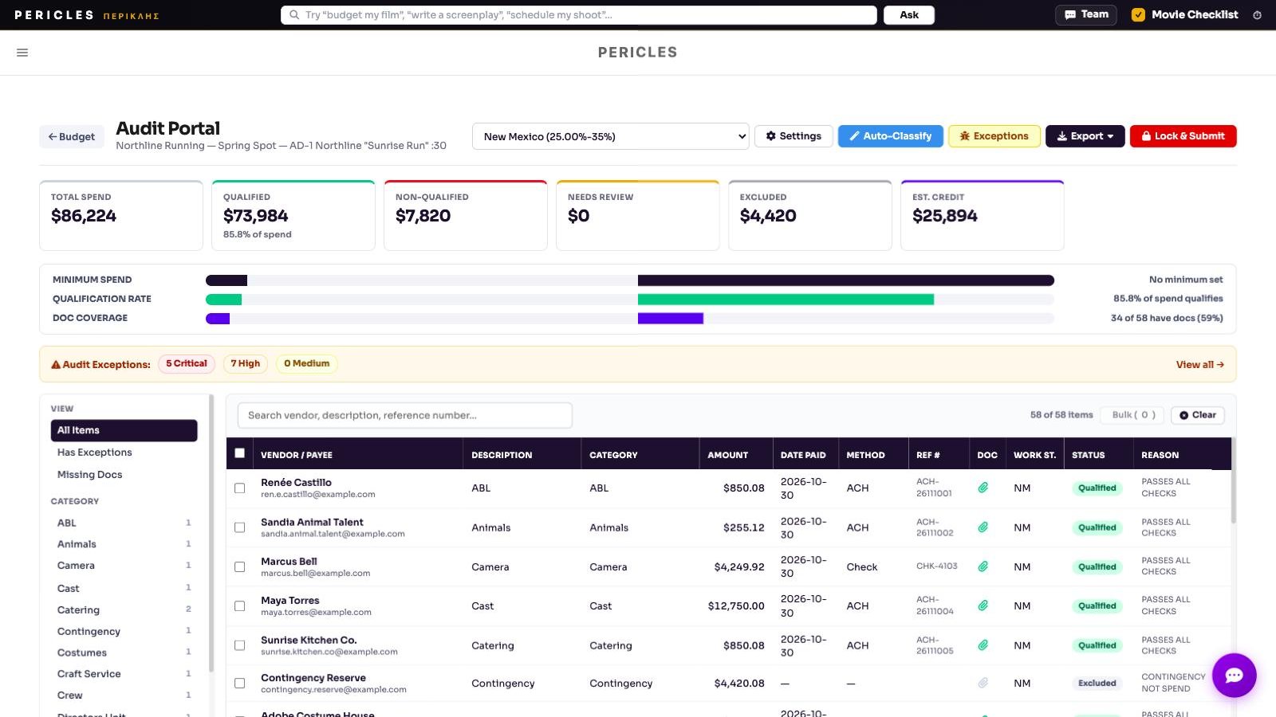Select Missing Docs view
This screenshot has height=717, width=1276.
coord(124,475)
